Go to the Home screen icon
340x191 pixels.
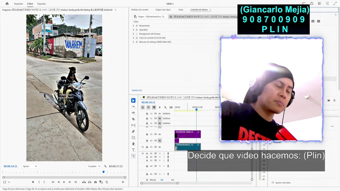pos(7,4)
